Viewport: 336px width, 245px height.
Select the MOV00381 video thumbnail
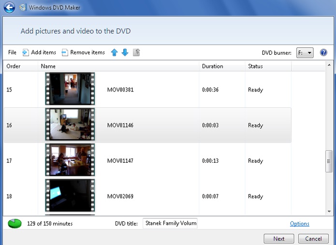point(70,89)
